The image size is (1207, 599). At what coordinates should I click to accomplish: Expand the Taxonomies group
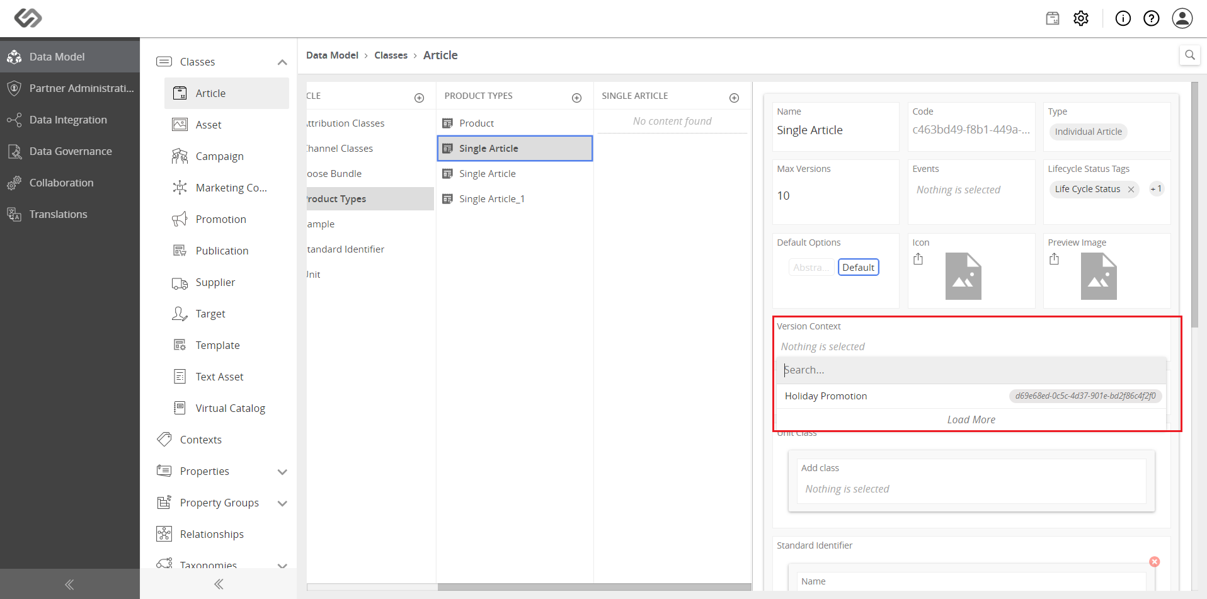pos(282,566)
